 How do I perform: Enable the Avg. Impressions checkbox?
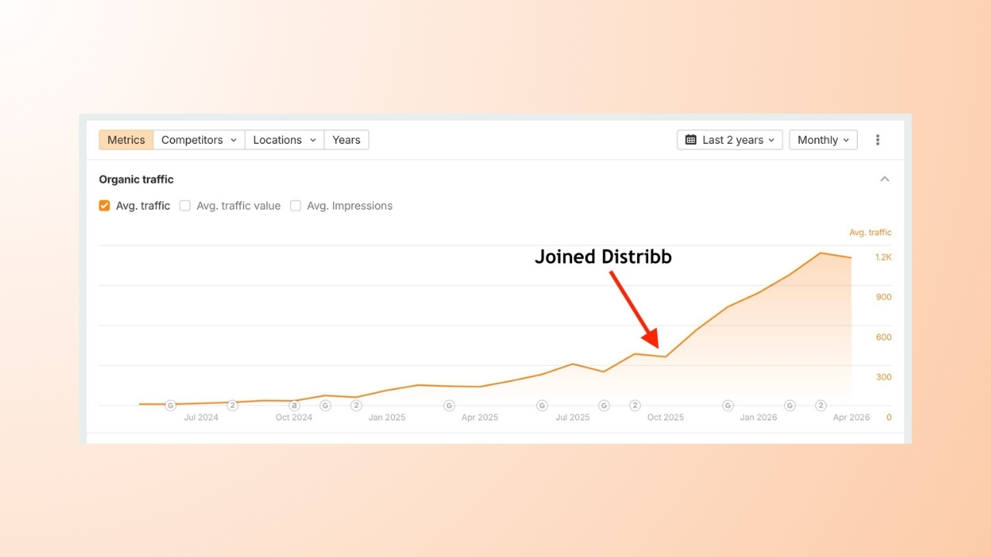[x=296, y=206]
